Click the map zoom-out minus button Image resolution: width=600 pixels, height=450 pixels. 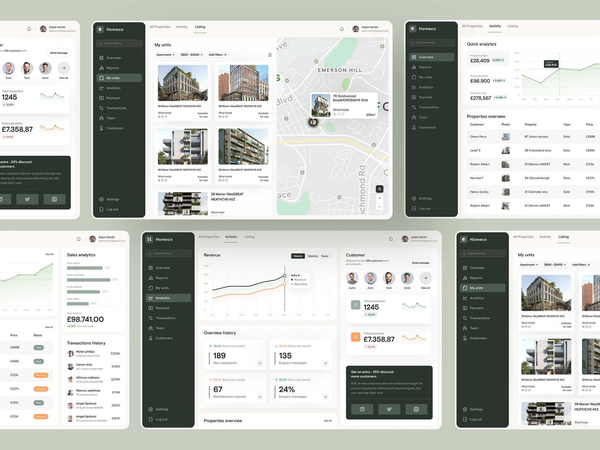click(379, 207)
